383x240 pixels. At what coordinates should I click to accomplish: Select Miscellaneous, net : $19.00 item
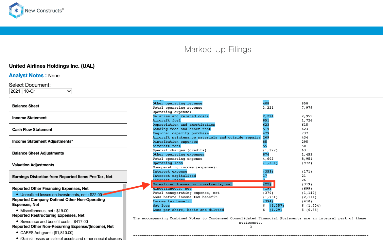(44, 211)
